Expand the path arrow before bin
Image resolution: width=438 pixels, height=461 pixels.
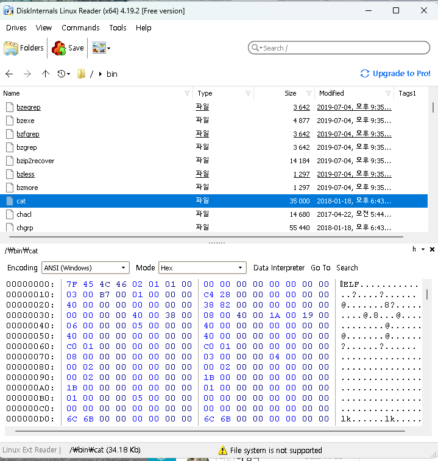pos(101,74)
